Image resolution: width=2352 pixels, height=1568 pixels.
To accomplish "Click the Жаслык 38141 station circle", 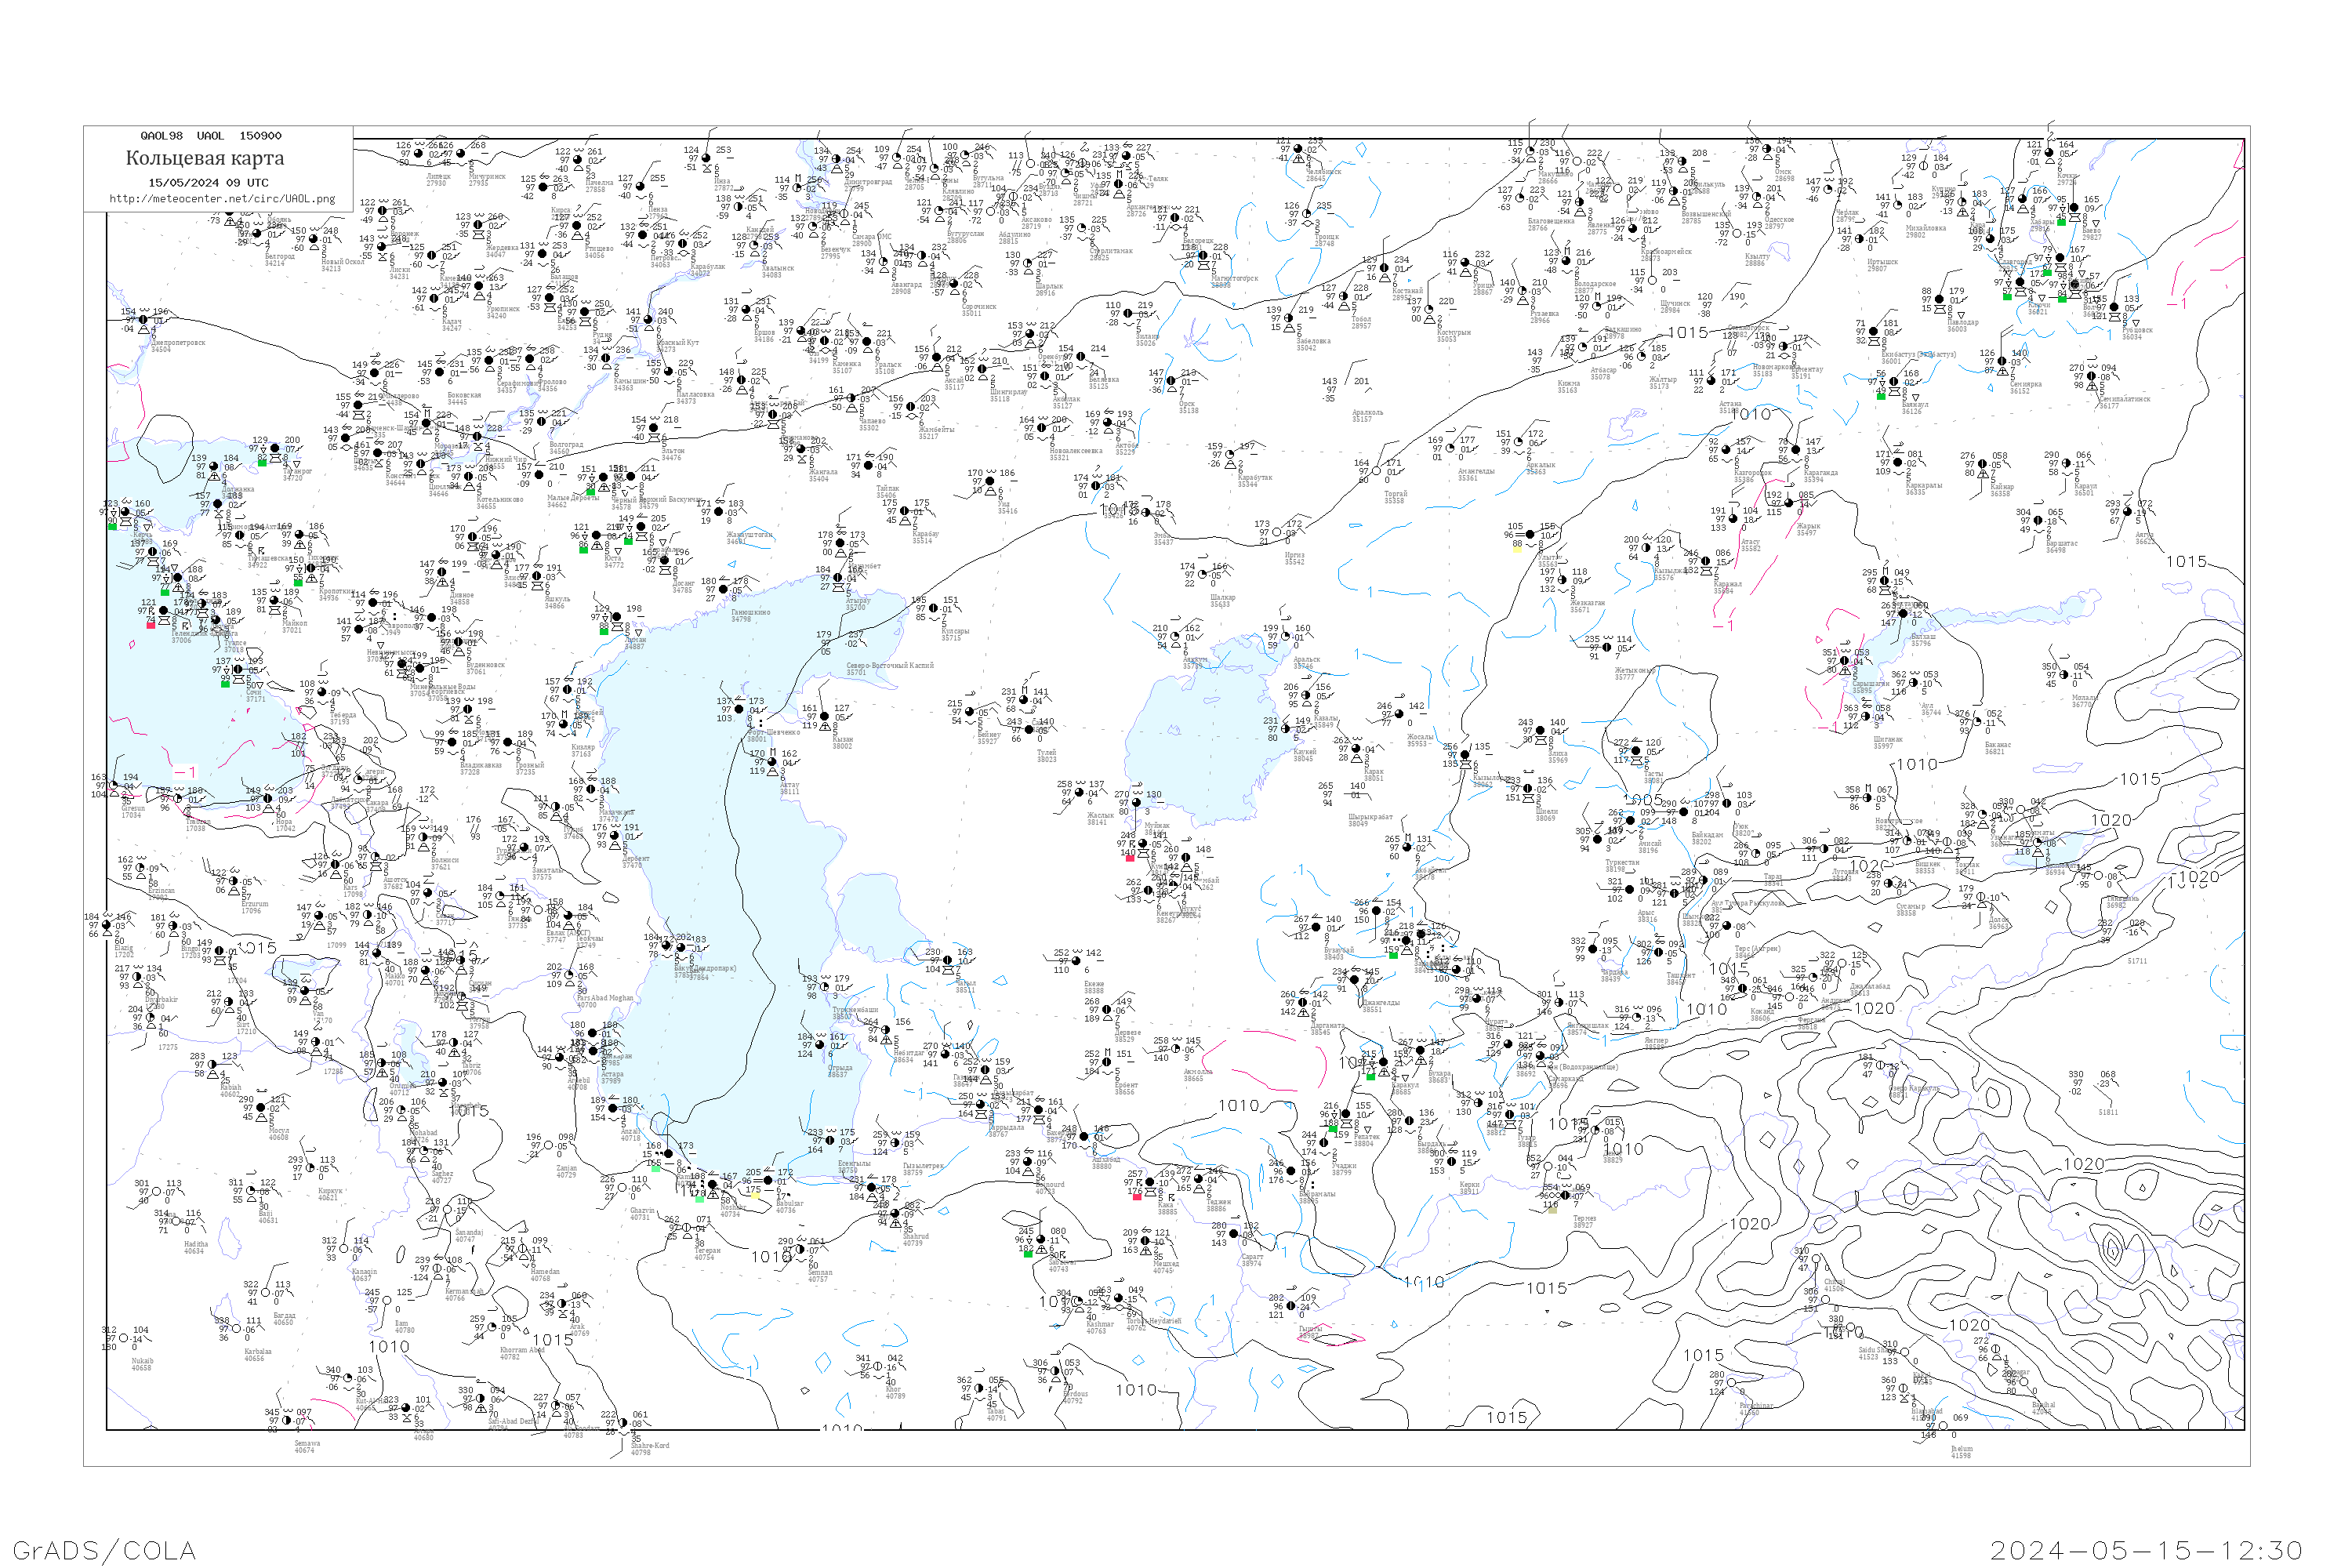I will 1079,793.
